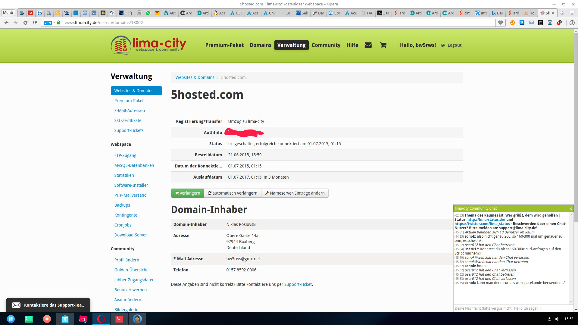Close the lima-city Community Chat panel

coord(570,208)
